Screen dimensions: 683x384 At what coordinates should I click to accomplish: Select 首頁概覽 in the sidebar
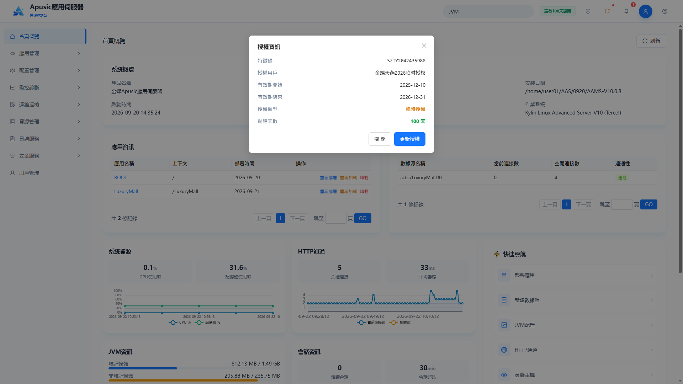[45, 36]
